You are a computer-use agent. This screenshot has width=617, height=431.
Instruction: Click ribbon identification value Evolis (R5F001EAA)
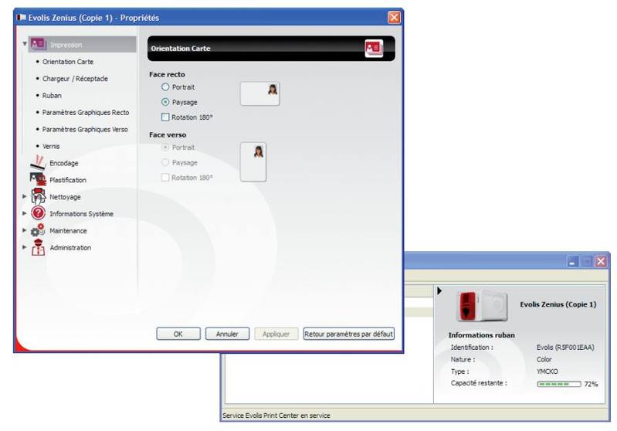click(x=565, y=347)
